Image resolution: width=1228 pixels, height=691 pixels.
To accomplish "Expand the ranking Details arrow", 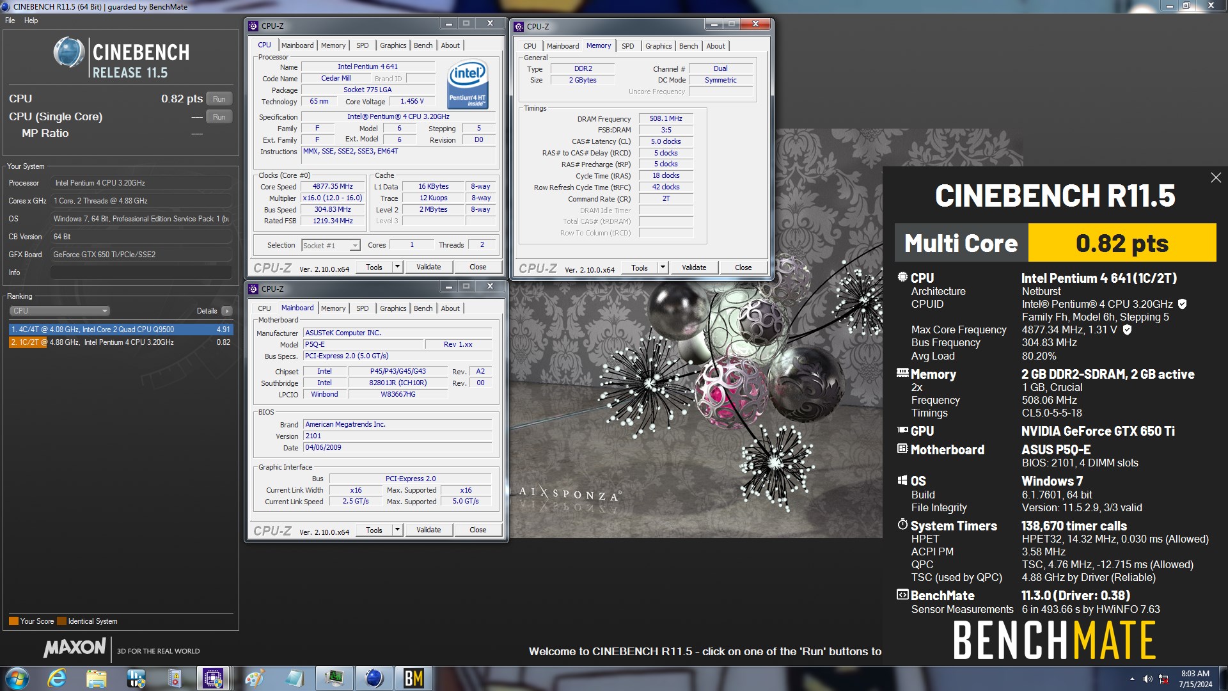I will tap(227, 311).
